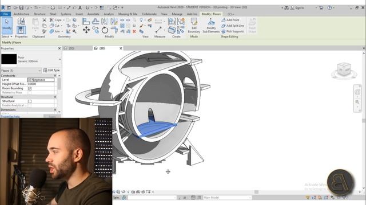The width and height of the screenshot is (366, 205).
Task: Click the Rotate tool icon
Action: (x=105, y=30)
